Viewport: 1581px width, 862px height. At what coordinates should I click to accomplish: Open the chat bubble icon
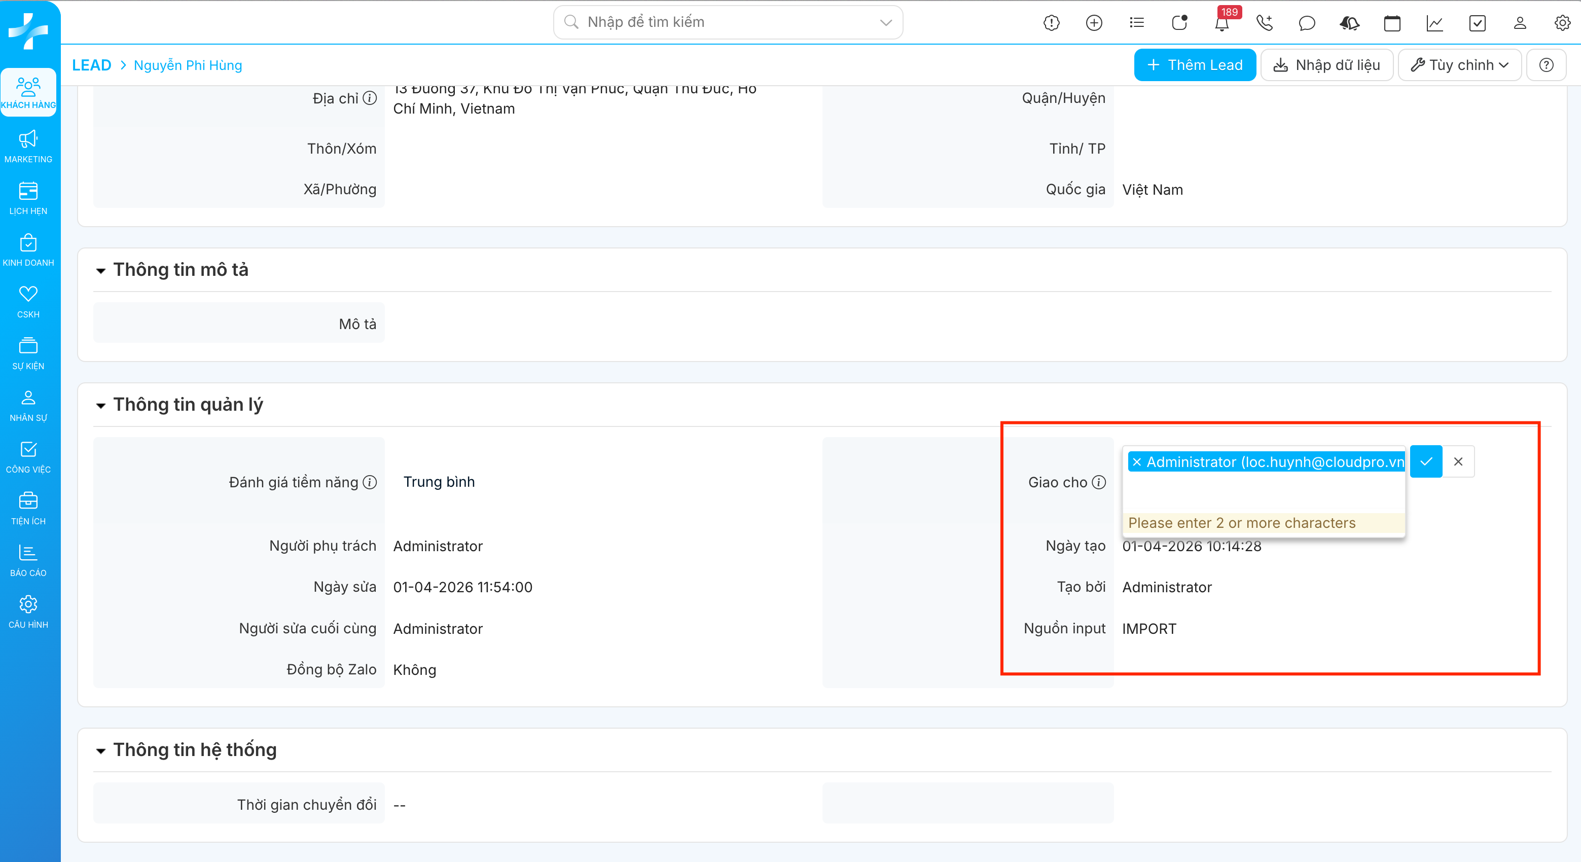click(1307, 23)
